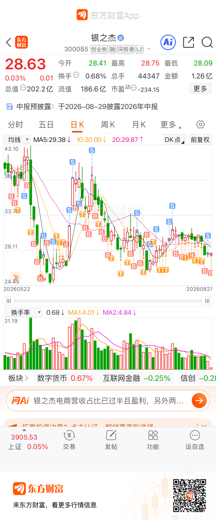216x520 pixels.
Task: Tap the MA5:29.38 value label
Action: click(x=52, y=139)
